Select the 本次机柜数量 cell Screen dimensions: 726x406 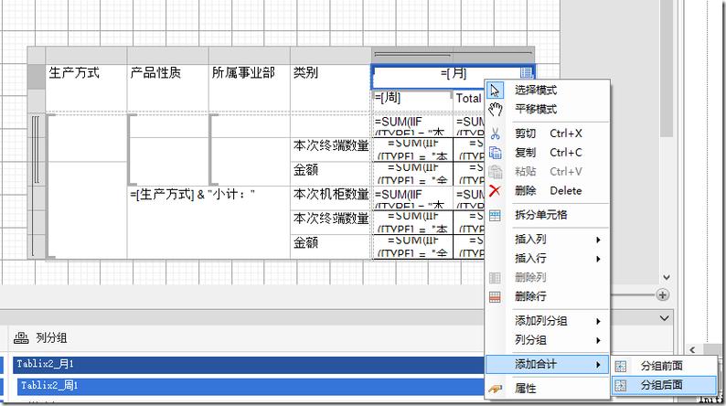coord(331,198)
